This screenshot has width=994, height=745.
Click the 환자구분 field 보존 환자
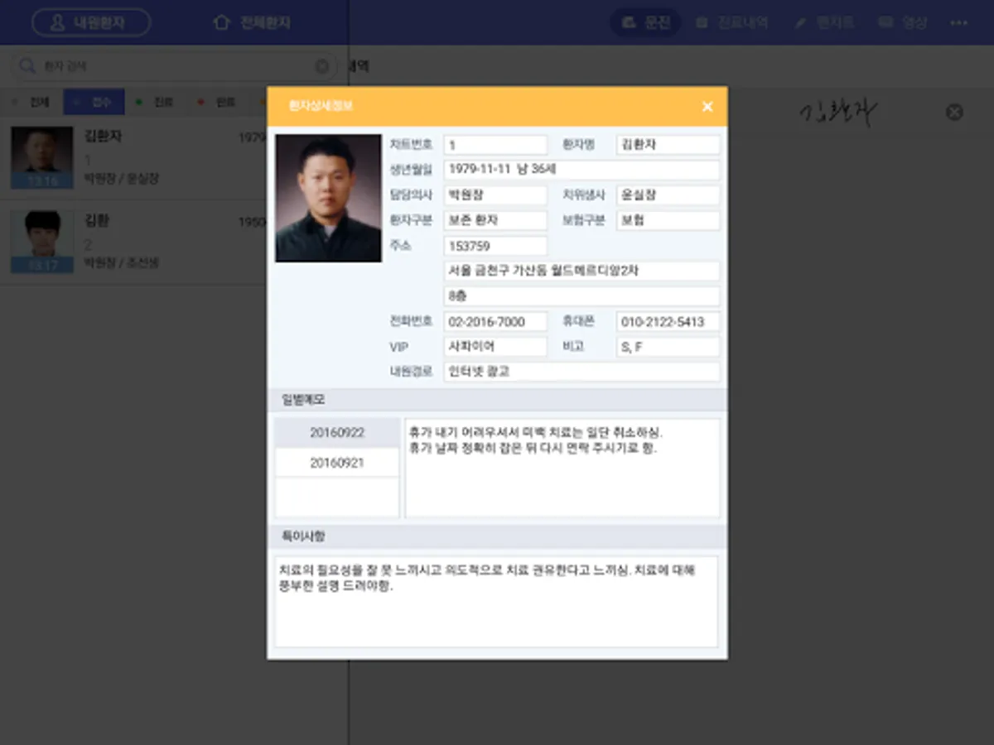click(495, 221)
